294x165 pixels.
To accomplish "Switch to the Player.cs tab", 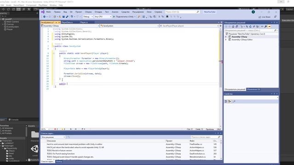I will point(84,22).
